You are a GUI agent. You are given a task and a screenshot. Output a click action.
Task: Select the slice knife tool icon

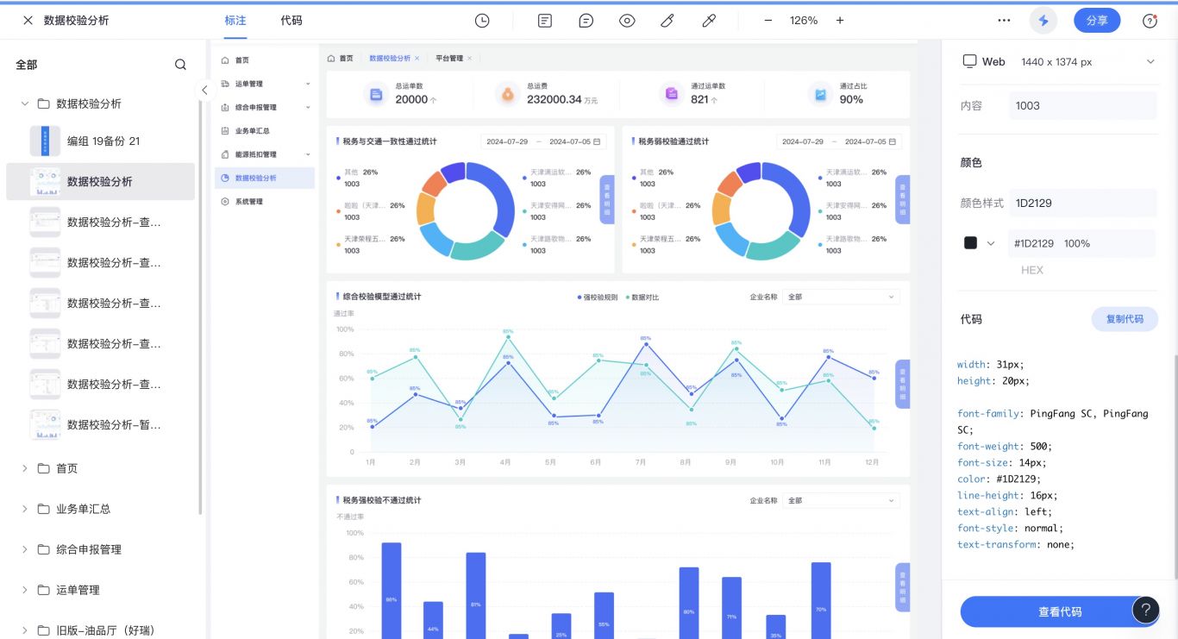667,21
